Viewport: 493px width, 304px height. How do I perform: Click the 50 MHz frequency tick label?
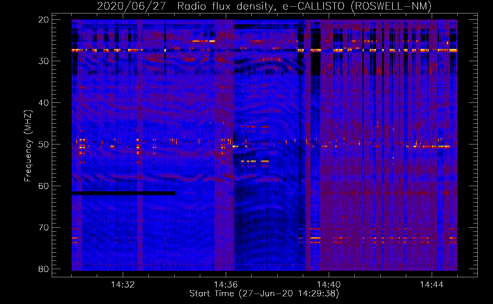pos(44,144)
